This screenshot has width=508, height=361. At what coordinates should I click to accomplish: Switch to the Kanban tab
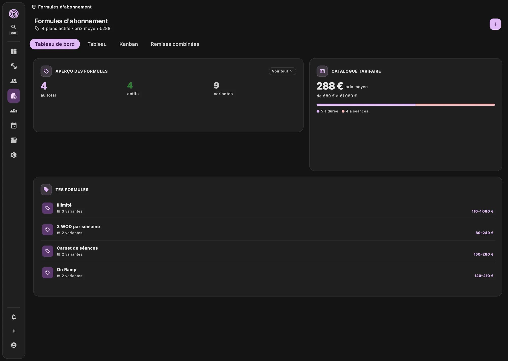[129, 44]
